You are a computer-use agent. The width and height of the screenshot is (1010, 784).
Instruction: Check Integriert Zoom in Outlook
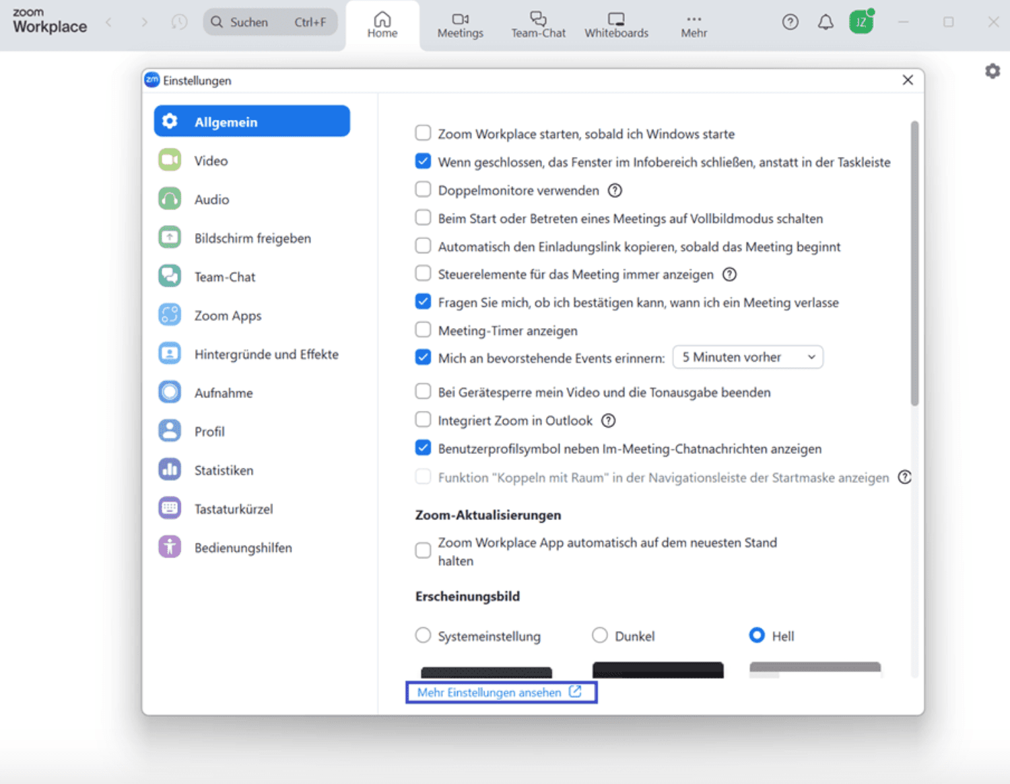(423, 420)
